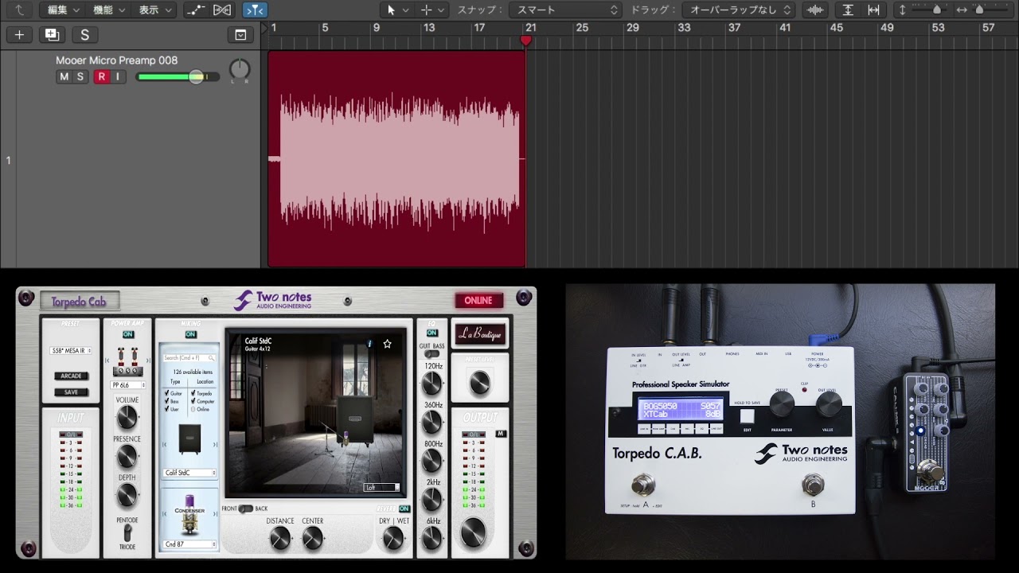Toggle input monitoring I on the track
The height and width of the screenshot is (573, 1019).
118,76
